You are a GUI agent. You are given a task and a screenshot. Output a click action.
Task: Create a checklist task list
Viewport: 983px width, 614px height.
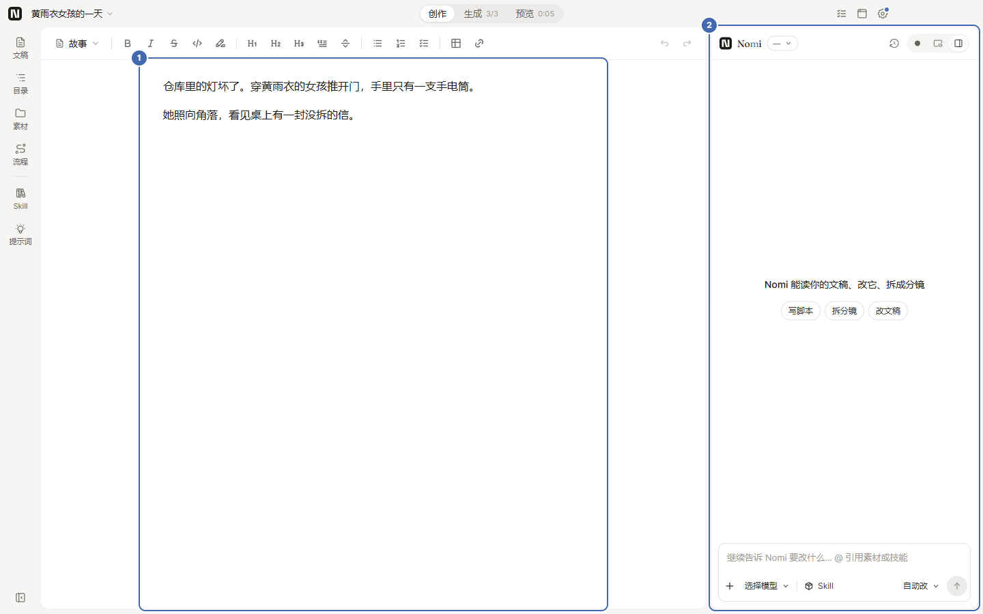click(424, 44)
